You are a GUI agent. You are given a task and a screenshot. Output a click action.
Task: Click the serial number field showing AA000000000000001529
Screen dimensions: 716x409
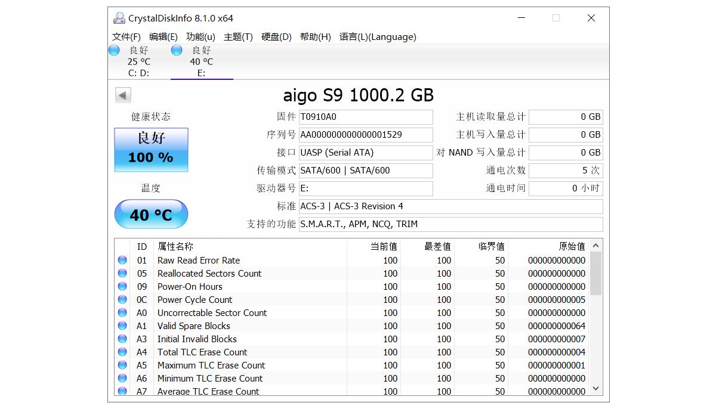click(x=366, y=135)
